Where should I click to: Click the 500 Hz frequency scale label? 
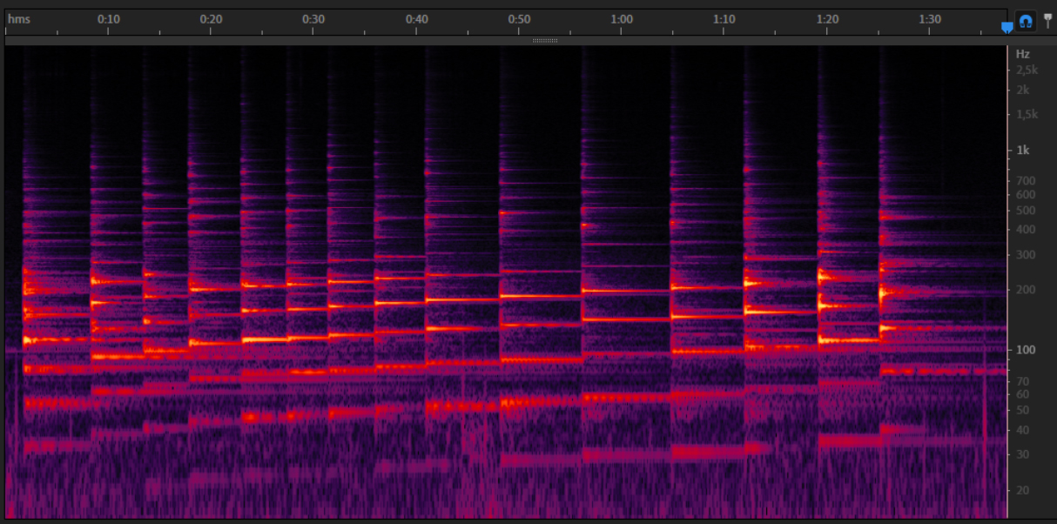pyautogui.click(x=1025, y=211)
